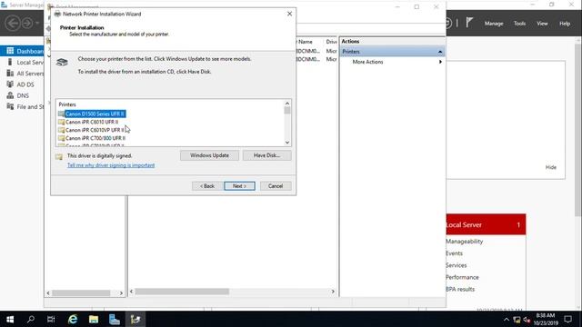The image size is (582, 327).
Task: Click the Have Disk button
Action: pos(266,155)
